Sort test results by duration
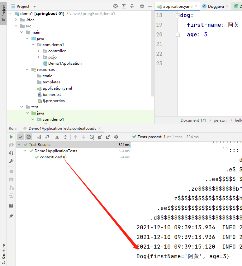The height and width of the screenshot is (266, 242). click(x=47, y=137)
